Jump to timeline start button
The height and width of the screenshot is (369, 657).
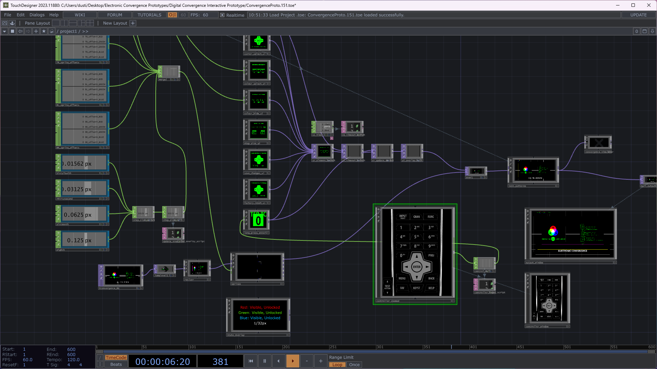[x=251, y=361]
